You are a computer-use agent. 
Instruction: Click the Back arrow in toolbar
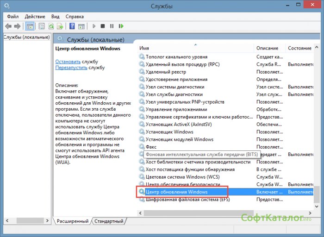(x=8, y=26)
